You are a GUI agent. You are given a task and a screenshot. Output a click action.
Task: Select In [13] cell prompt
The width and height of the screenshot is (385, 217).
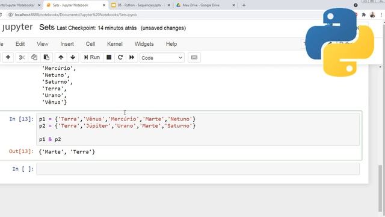click(22, 119)
